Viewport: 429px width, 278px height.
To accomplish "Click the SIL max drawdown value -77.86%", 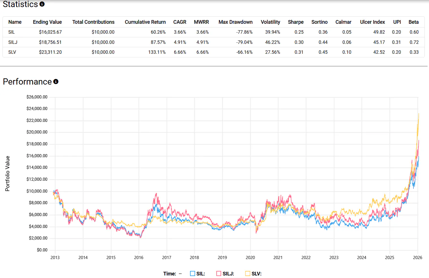I will [x=245, y=32].
